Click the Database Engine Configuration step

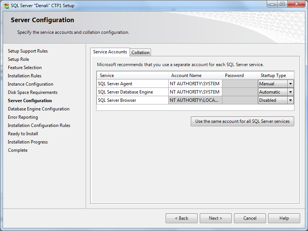click(38, 109)
